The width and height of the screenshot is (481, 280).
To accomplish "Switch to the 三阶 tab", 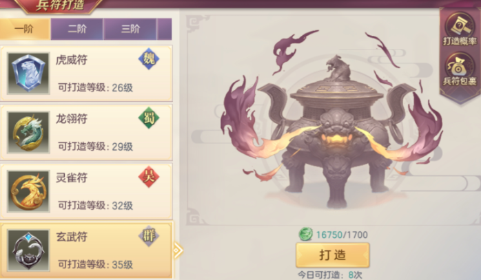I will coord(130,29).
